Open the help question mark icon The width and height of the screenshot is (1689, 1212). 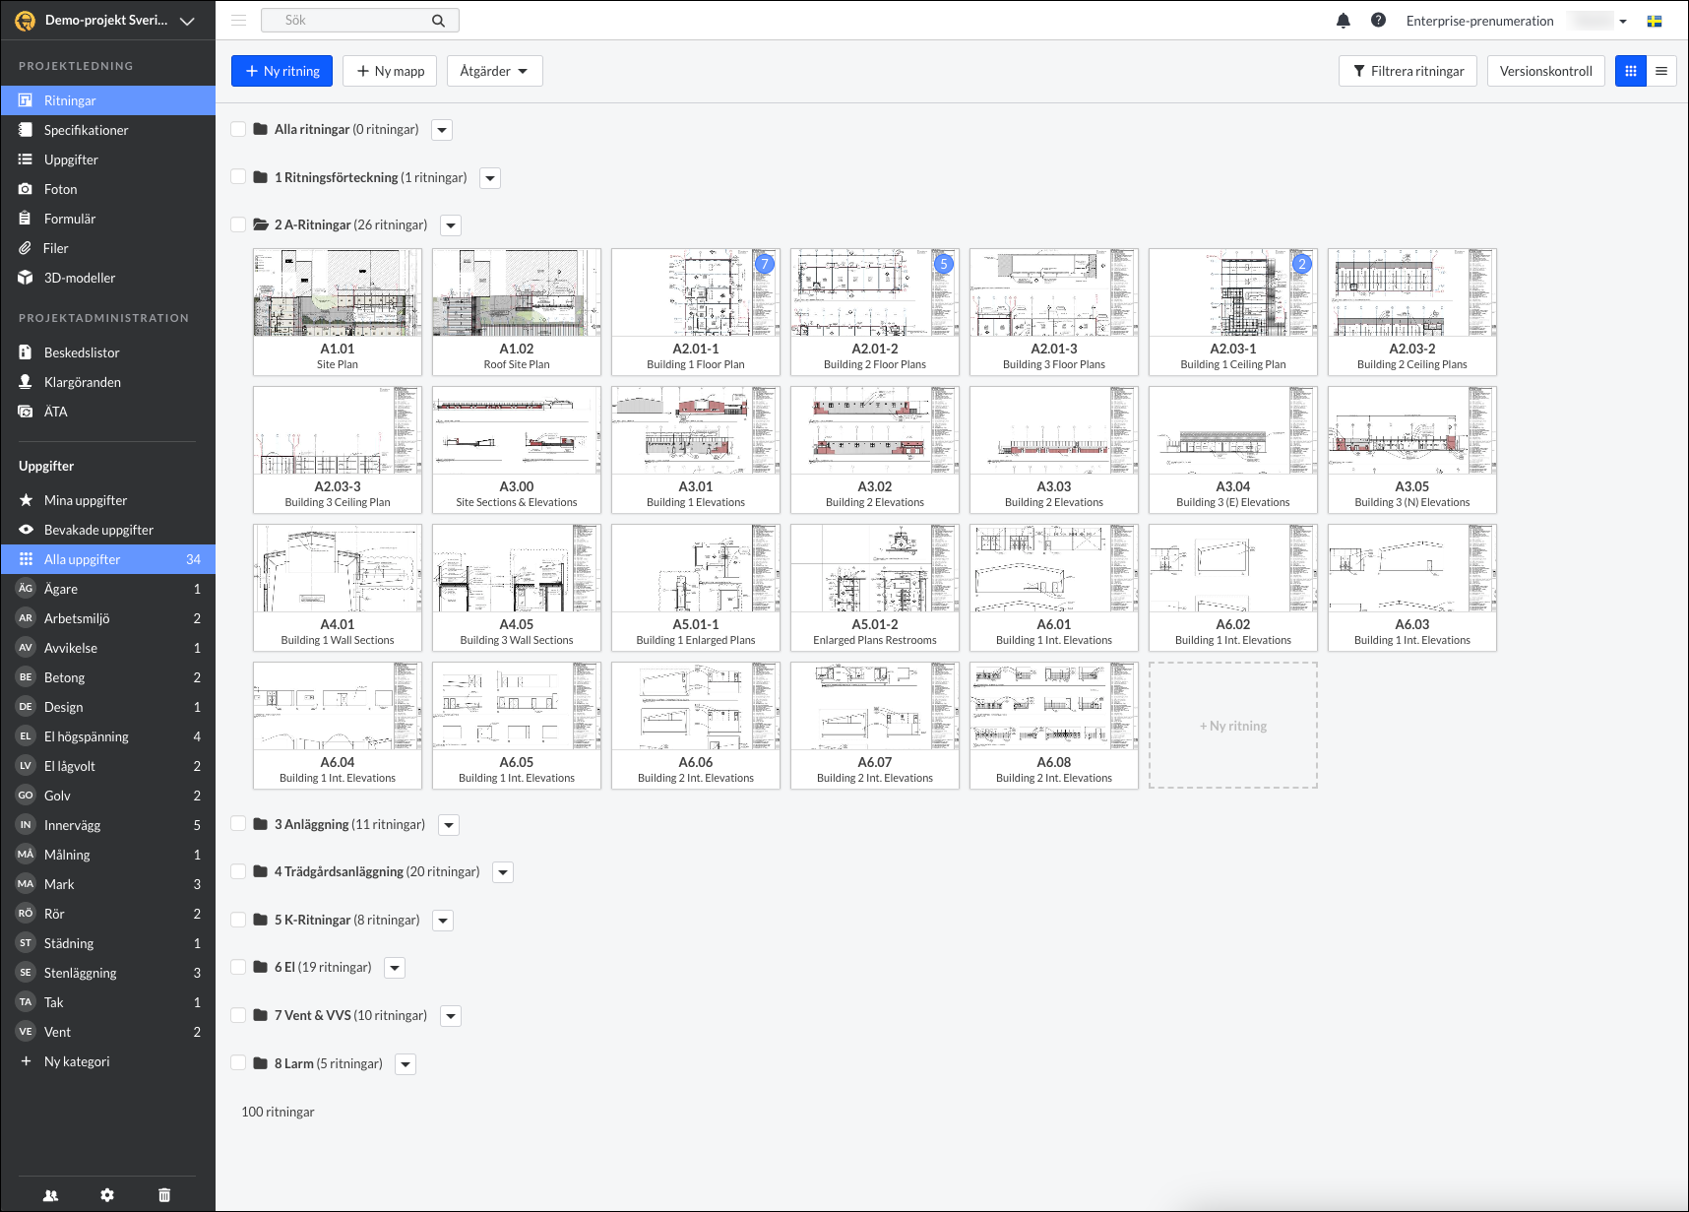(x=1378, y=20)
